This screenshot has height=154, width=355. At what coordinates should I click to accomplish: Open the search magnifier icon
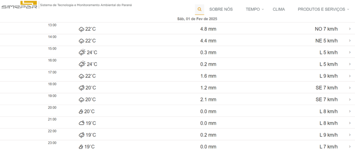coord(199,9)
